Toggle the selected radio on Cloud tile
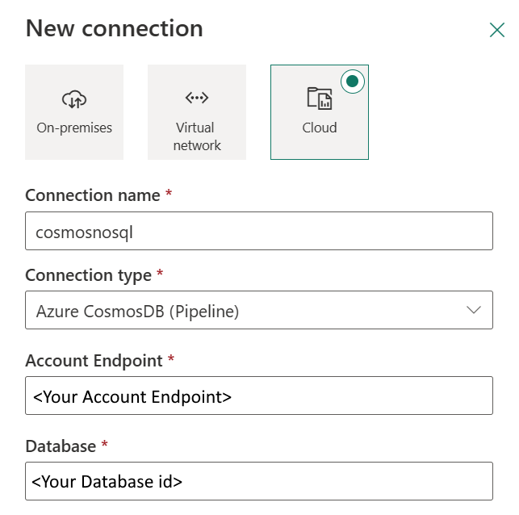Screen dimensions: 519x515 pos(353,81)
